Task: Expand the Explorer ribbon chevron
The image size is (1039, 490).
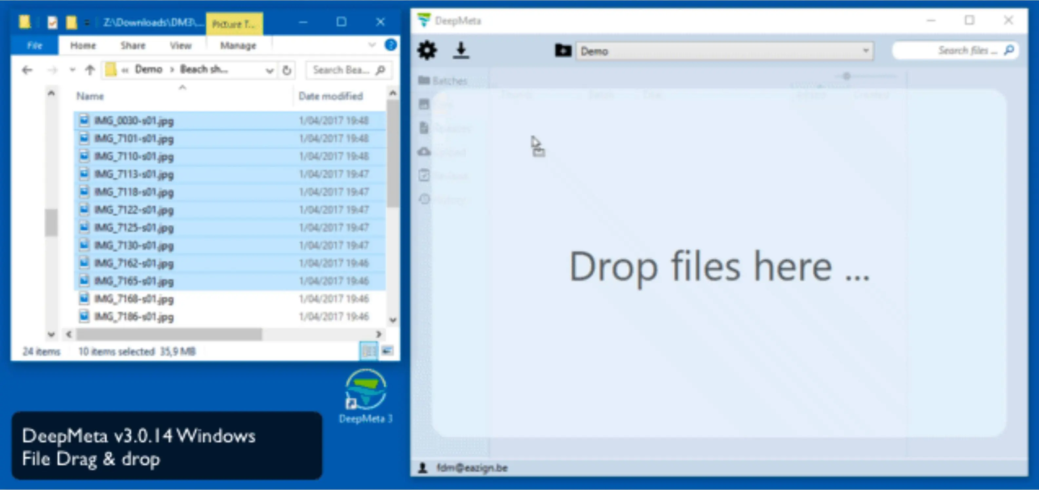Action: [x=372, y=45]
